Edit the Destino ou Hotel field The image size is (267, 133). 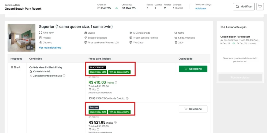(23, 9)
